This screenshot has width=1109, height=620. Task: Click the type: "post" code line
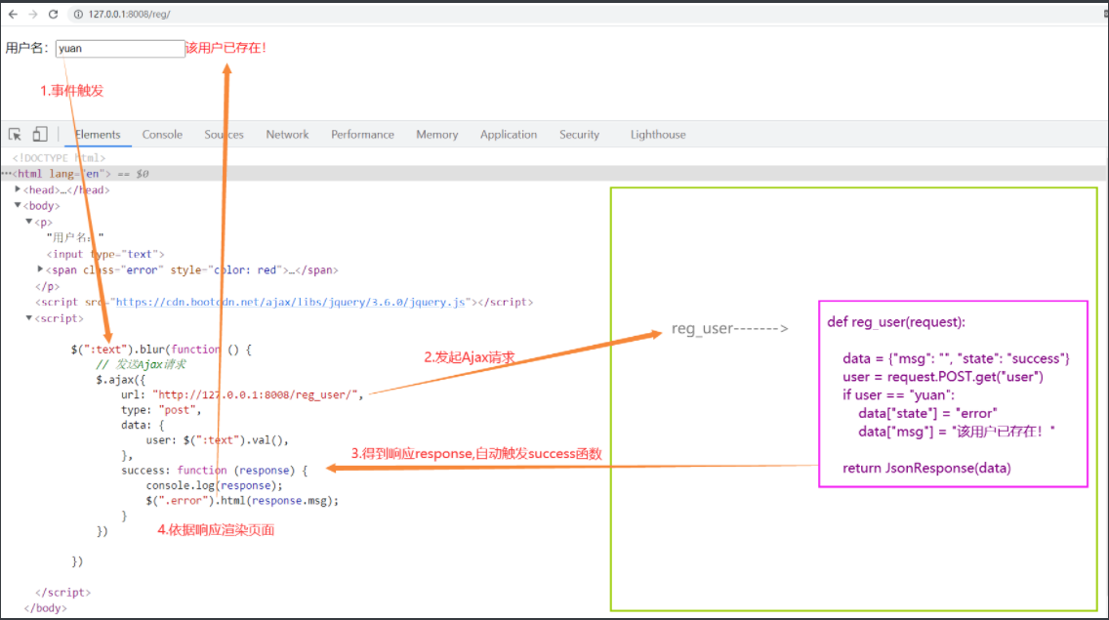click(161, 410)
